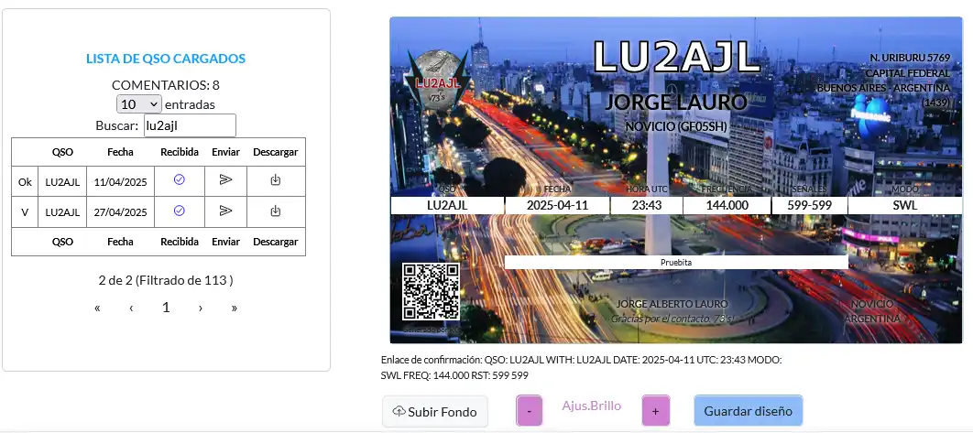The width and height of the screenshot is (973, 433).
Task: Click the Recibida check icon for 11/04/2025
Action: pos(179,181)
